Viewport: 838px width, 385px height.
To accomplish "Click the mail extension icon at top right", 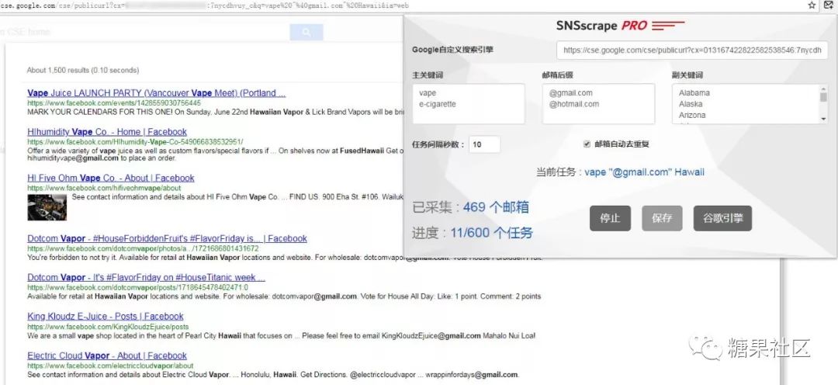I will 828,5.
